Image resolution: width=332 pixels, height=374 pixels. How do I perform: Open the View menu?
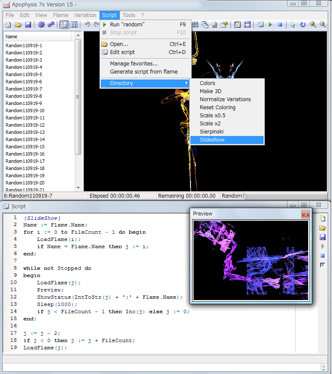tap(41, 15)
